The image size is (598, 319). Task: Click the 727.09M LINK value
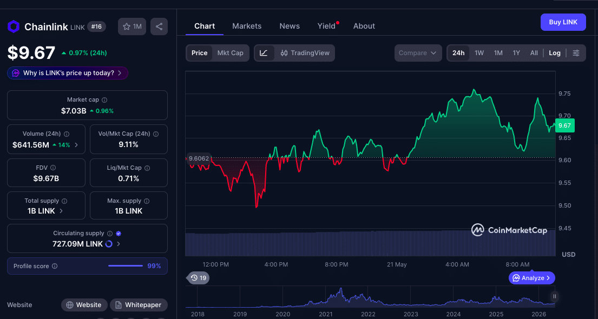coord(77,244)
